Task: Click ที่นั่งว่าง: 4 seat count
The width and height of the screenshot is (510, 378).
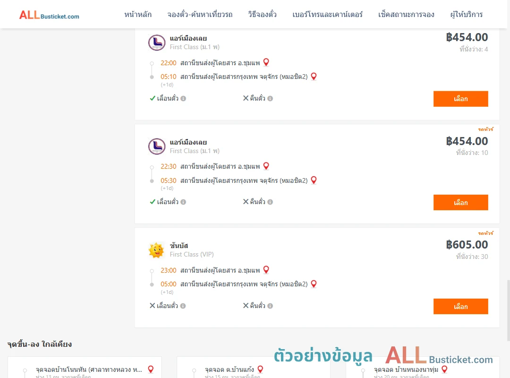Action: tap(474, 49)
